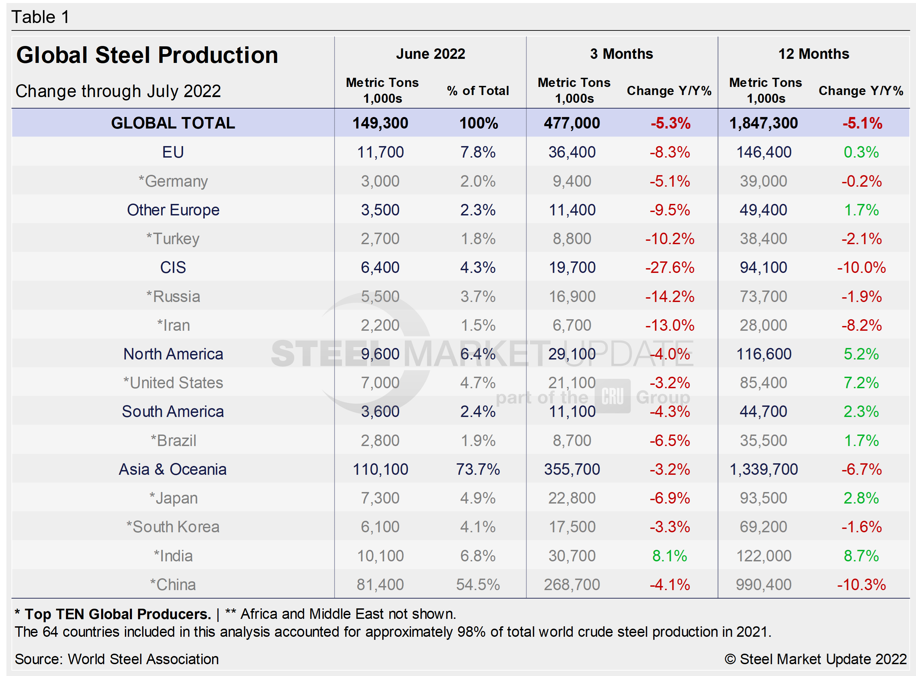Select the GLOBAL TOTAL row label
The image size is (916, 676).
click(x=173, y=123)
